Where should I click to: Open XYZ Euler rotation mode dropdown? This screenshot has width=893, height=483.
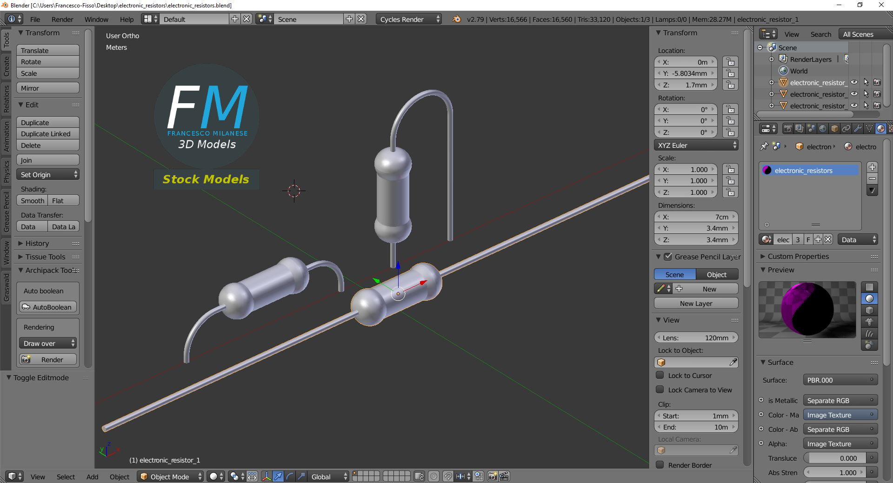click(x=696, y=145)
